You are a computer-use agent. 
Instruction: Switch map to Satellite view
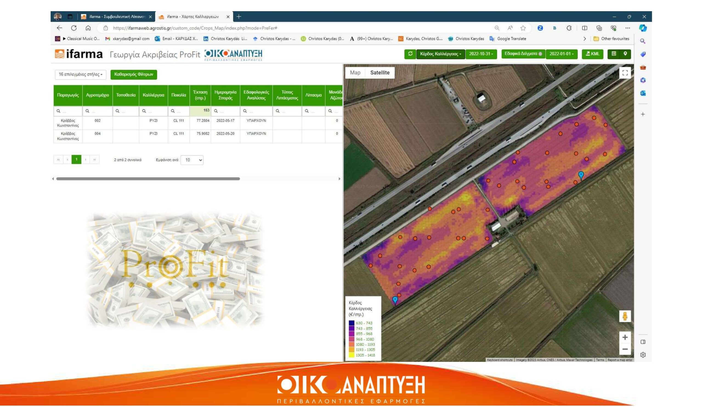pyautogui.click(x=380, y=73)
